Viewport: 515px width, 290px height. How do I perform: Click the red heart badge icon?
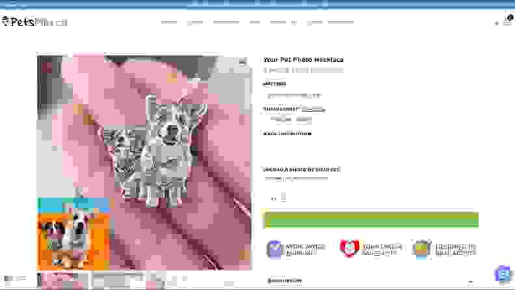349,248
